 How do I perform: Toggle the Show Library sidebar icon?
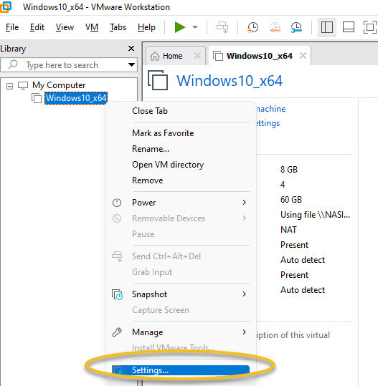point(326,27)
